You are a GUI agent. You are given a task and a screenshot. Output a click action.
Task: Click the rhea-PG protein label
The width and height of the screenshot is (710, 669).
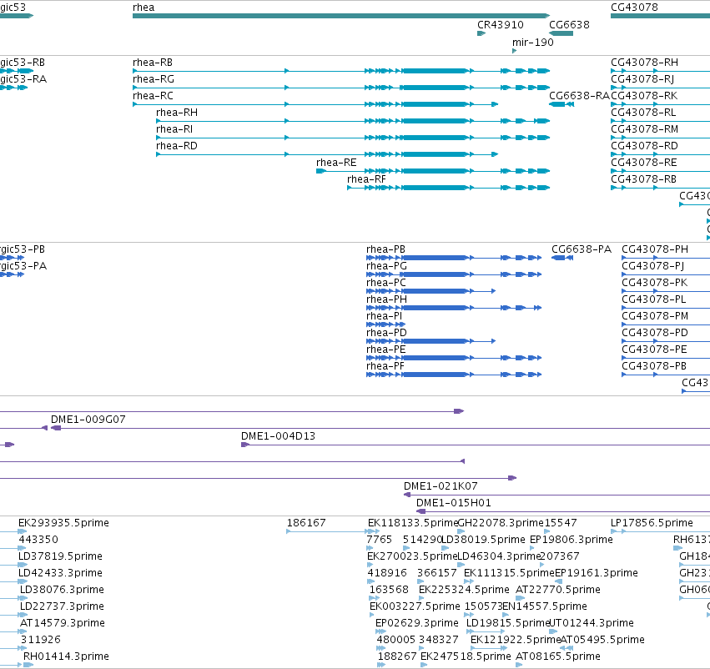386,266
